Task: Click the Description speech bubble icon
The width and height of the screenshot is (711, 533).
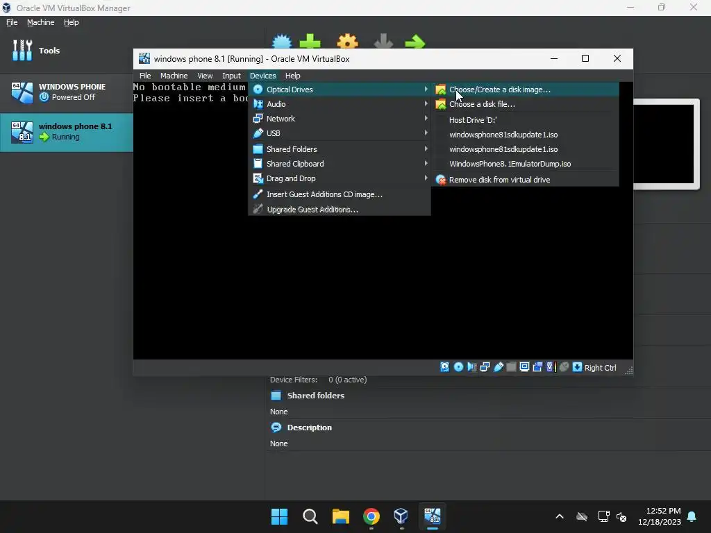Action: pyautogui.click(x=276, y=428)
